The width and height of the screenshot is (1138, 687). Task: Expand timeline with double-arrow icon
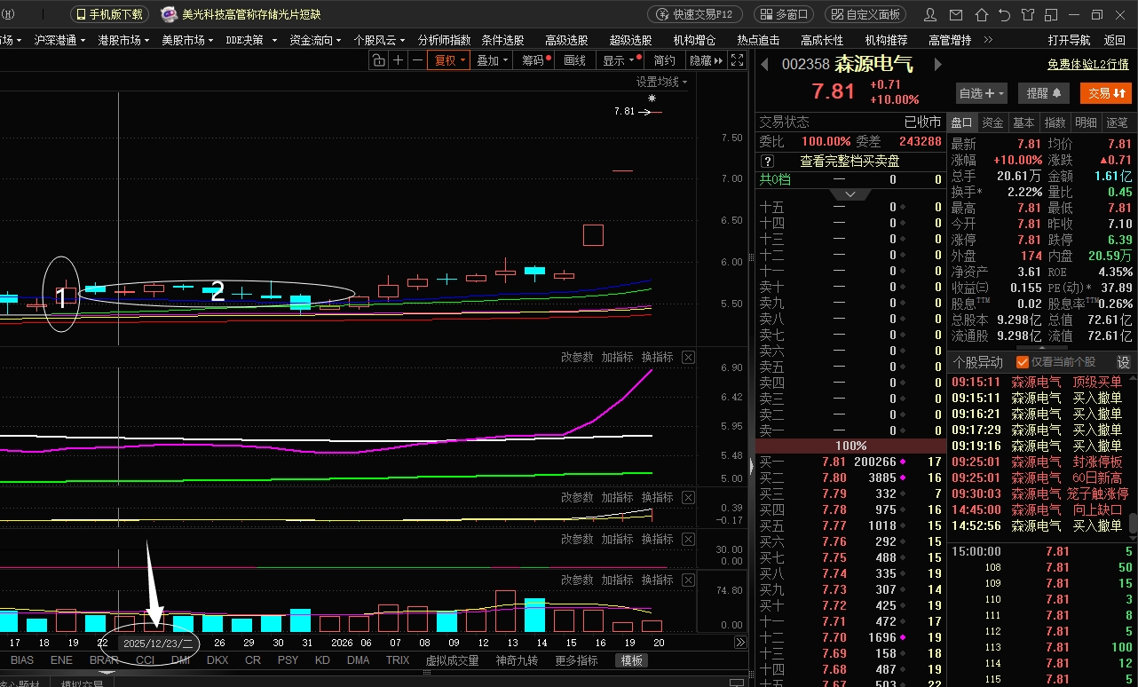[740, 642]
